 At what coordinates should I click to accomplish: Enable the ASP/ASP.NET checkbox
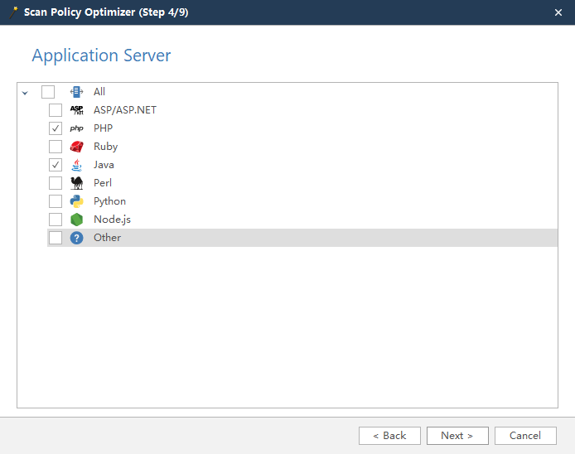(x=56, y=110)
